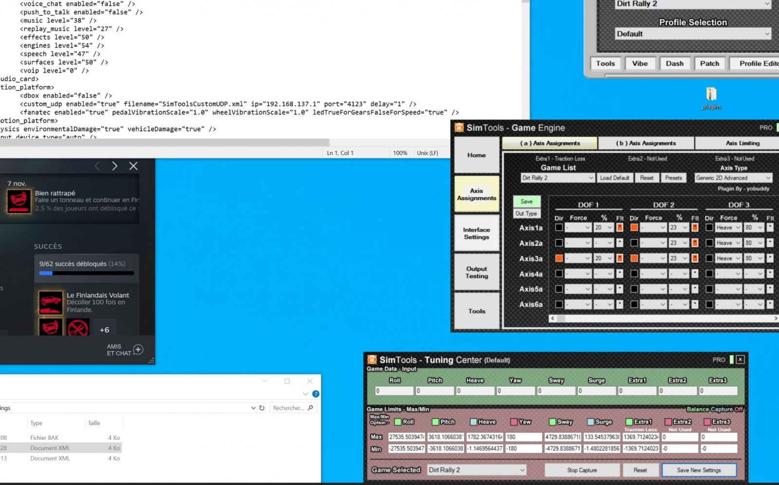The width and height of the screenshot is (779, 485).
Task: Toggle Axis3a DOF 1 filter button
Action: point(620,259)
